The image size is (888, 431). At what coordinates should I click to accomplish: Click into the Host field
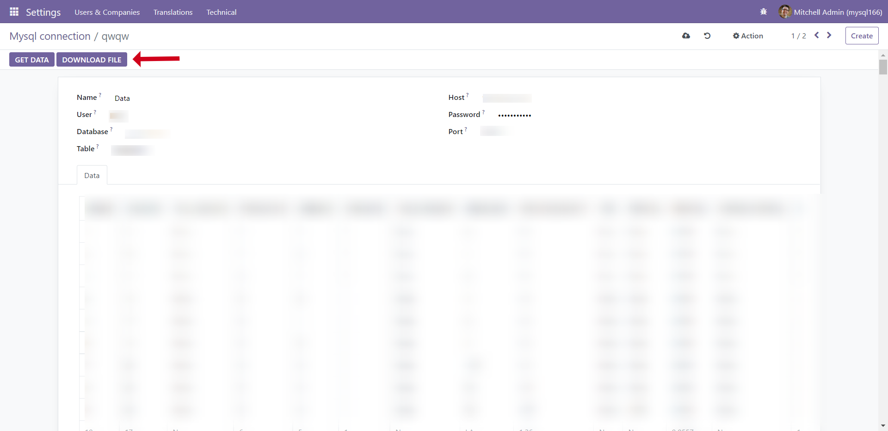507,98
